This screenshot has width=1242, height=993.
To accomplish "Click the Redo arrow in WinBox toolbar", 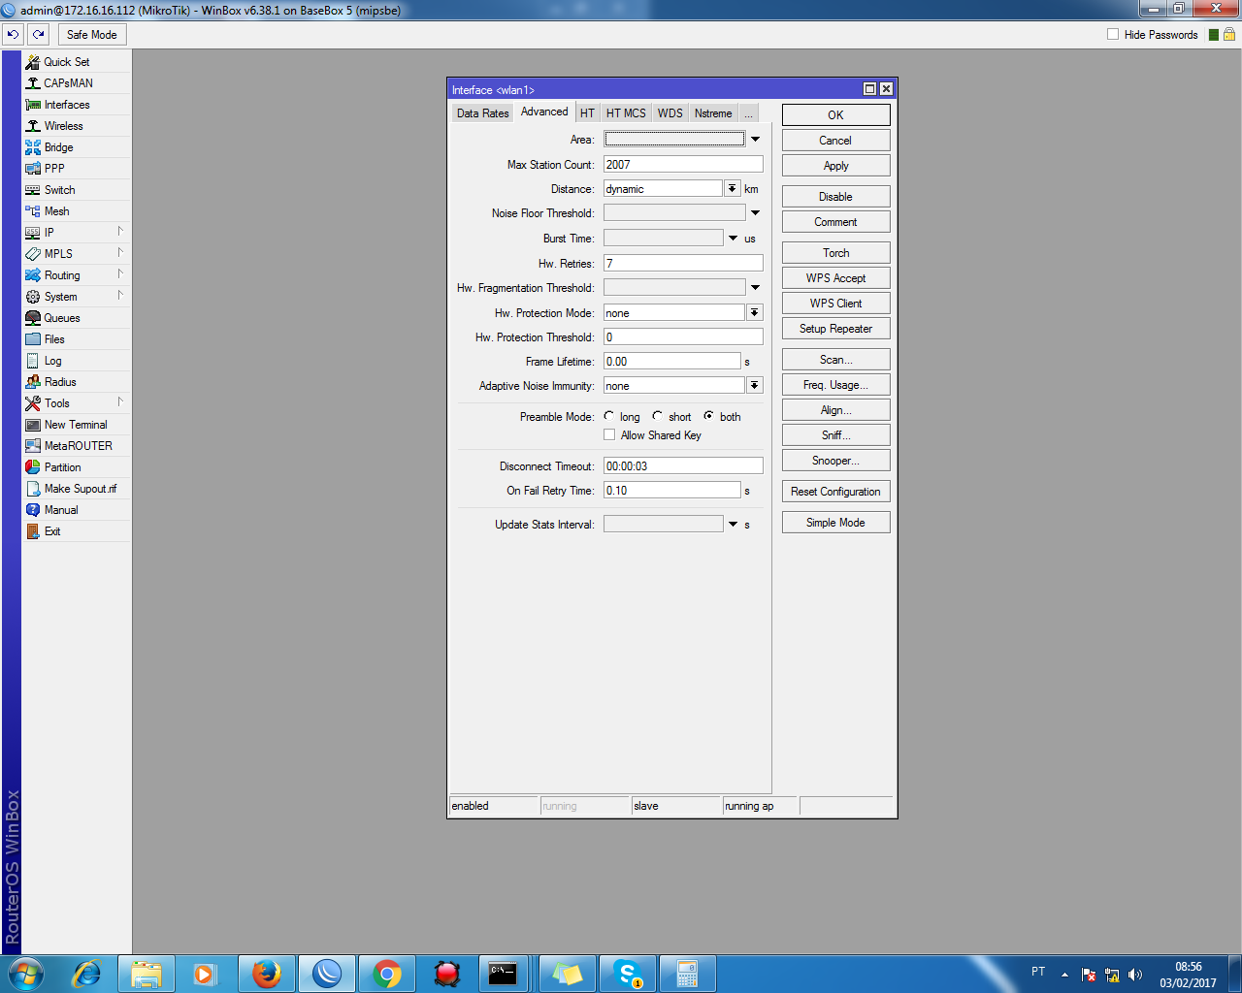I will click(x=38, y=34).
